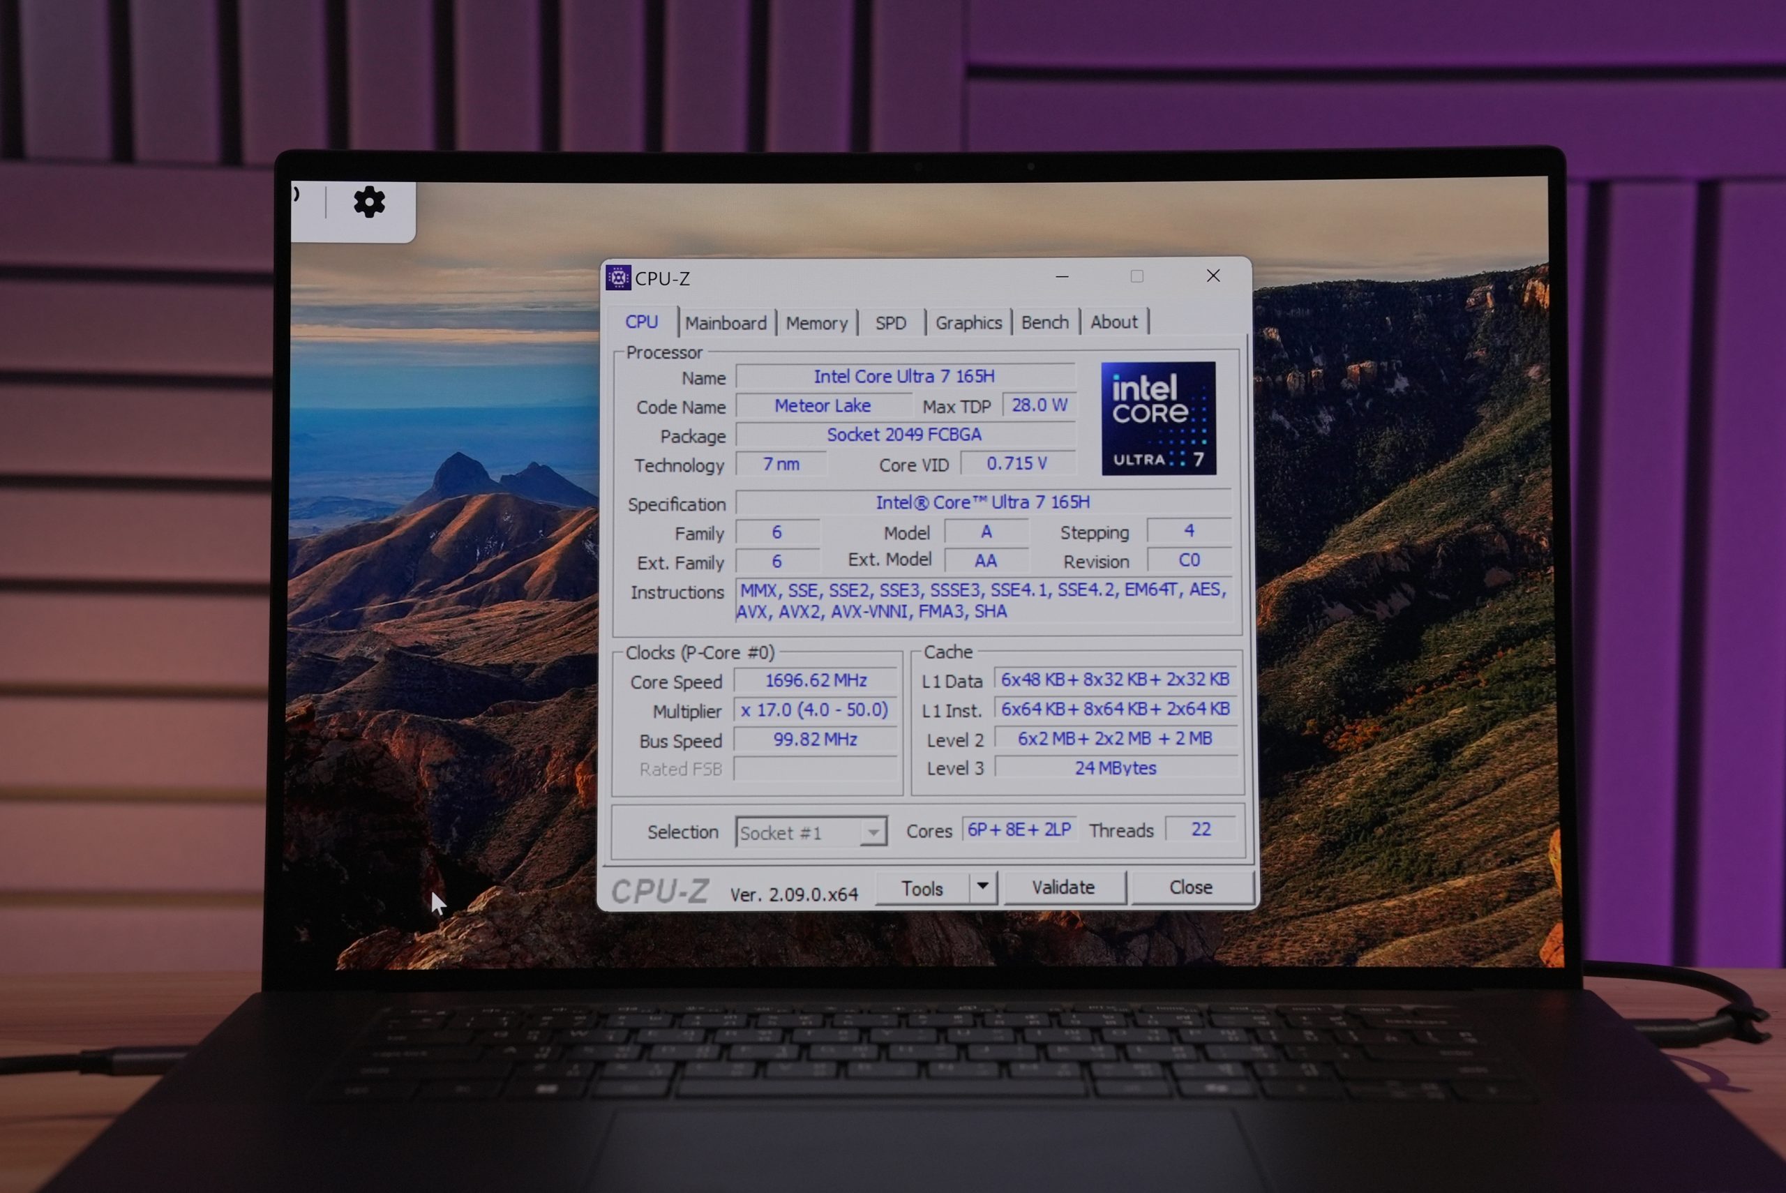Click the Threads value 22

point(1201,830)
